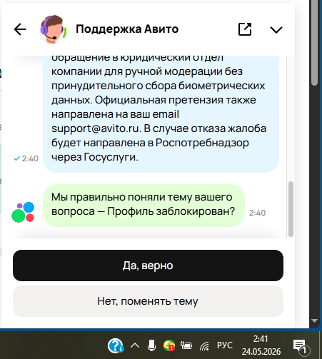Click the Avito bot logo avatar
322x359 pixels.
[x=23, y=212]
